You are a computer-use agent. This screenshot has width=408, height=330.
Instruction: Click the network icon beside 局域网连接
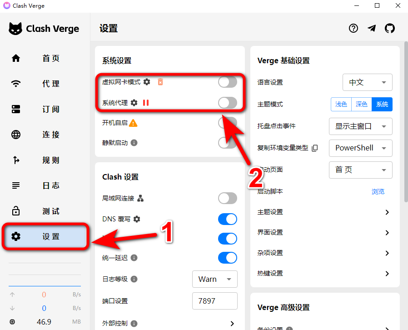click(x=141, y=198)
